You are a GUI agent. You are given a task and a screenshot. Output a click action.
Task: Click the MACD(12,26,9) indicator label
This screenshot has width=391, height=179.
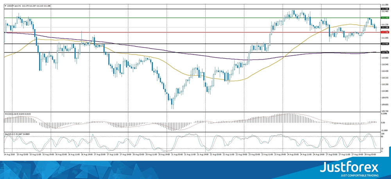pyautogui.click(x=12, y=114)
